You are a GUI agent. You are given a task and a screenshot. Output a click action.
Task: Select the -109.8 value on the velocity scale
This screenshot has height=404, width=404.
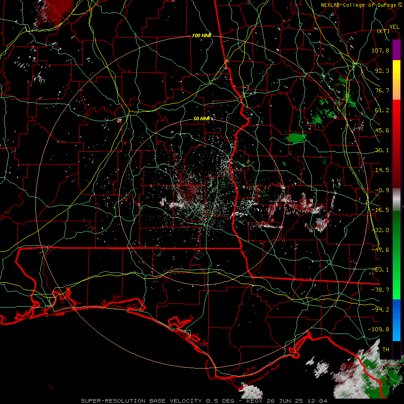[x=378, y=329]
